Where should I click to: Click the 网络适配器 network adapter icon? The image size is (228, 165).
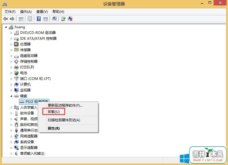click(16, 136)
